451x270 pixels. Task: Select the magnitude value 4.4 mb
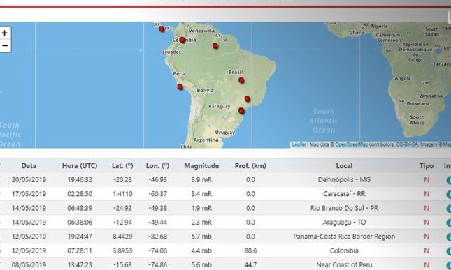[x=201, y=250]
